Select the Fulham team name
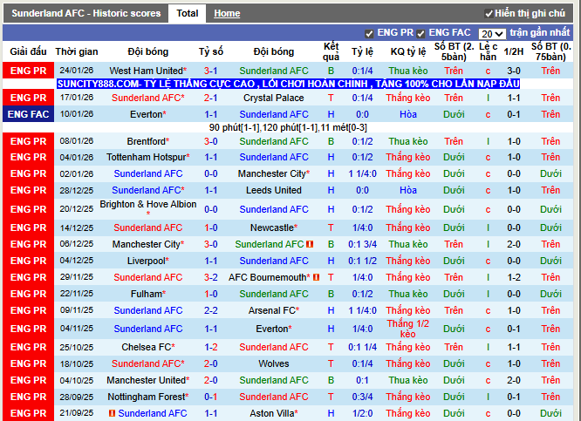 tap(147, 294)
